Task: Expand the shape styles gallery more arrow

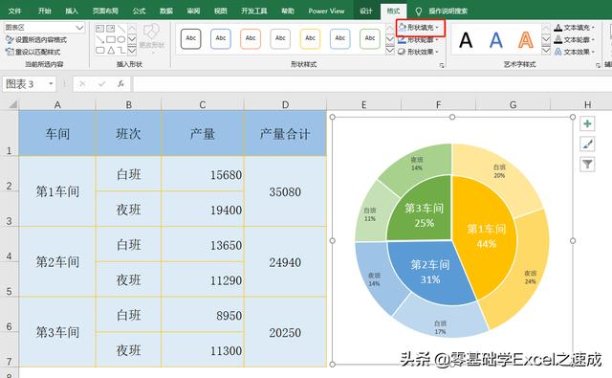Action: click(390, 51)
